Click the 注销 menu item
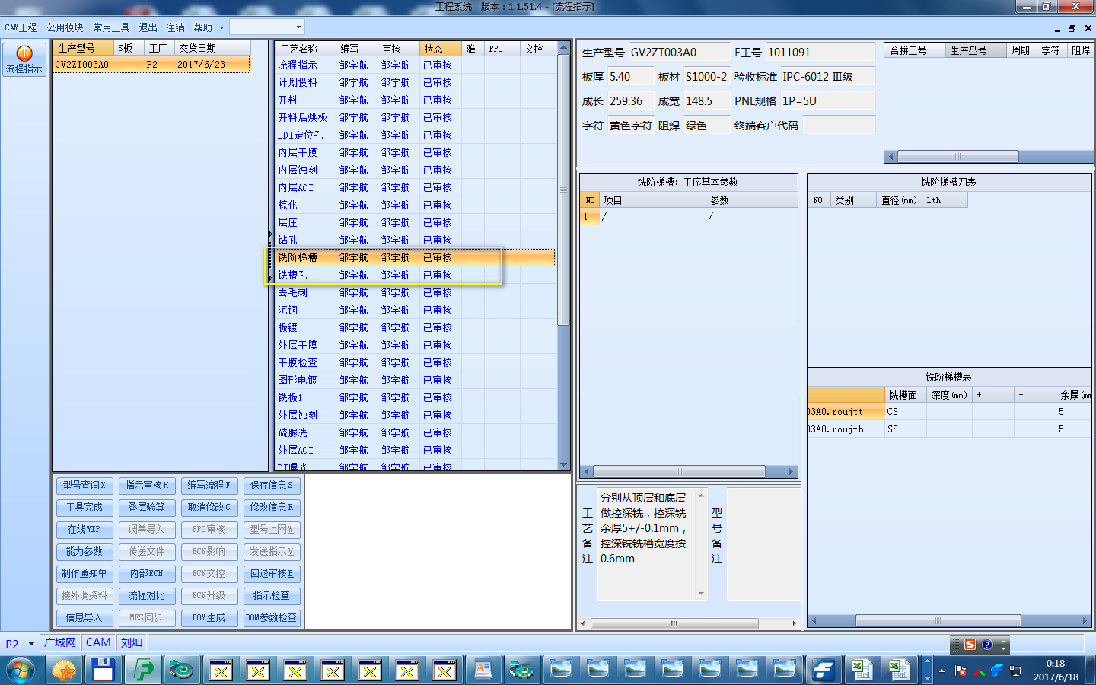This screenshot has width=1096, height=685. click(x=175, y=27)
